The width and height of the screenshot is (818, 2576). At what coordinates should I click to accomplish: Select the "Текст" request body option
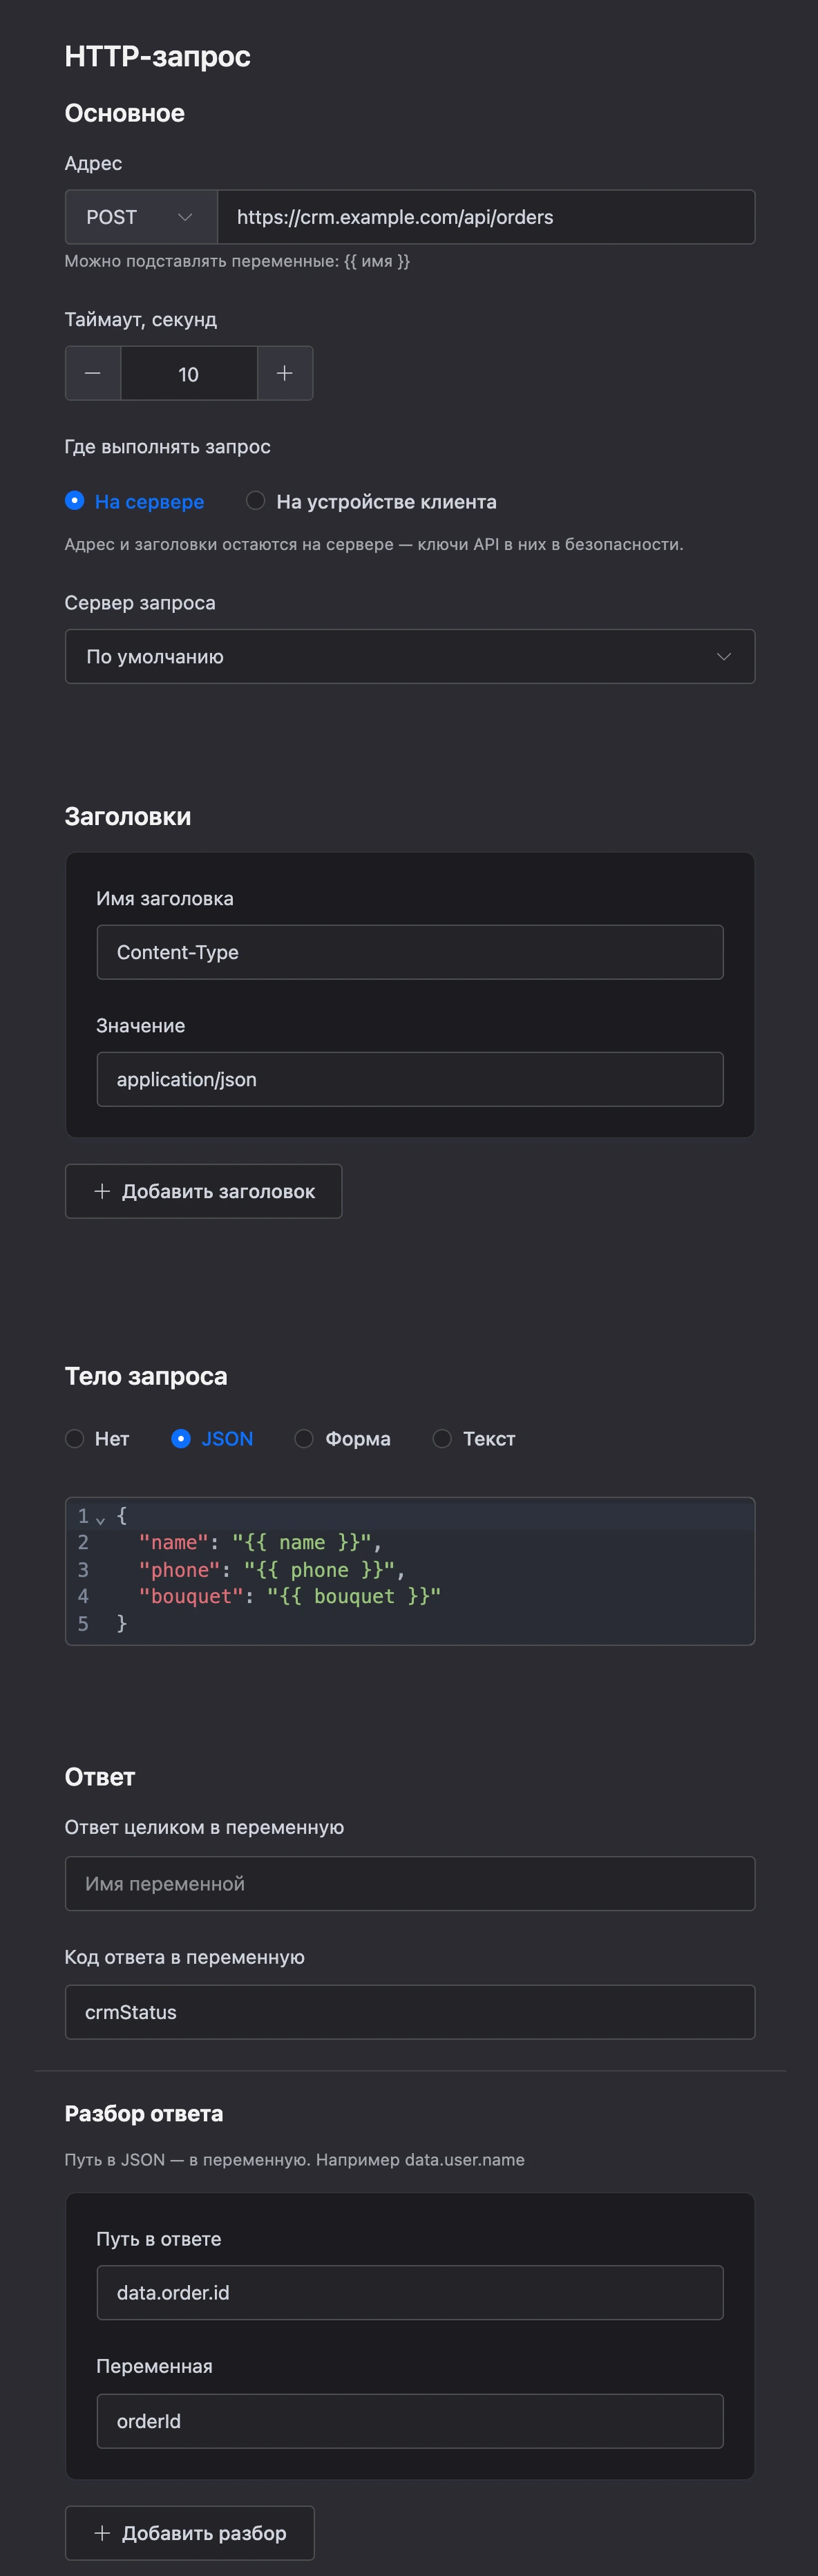pos(474,1438)
